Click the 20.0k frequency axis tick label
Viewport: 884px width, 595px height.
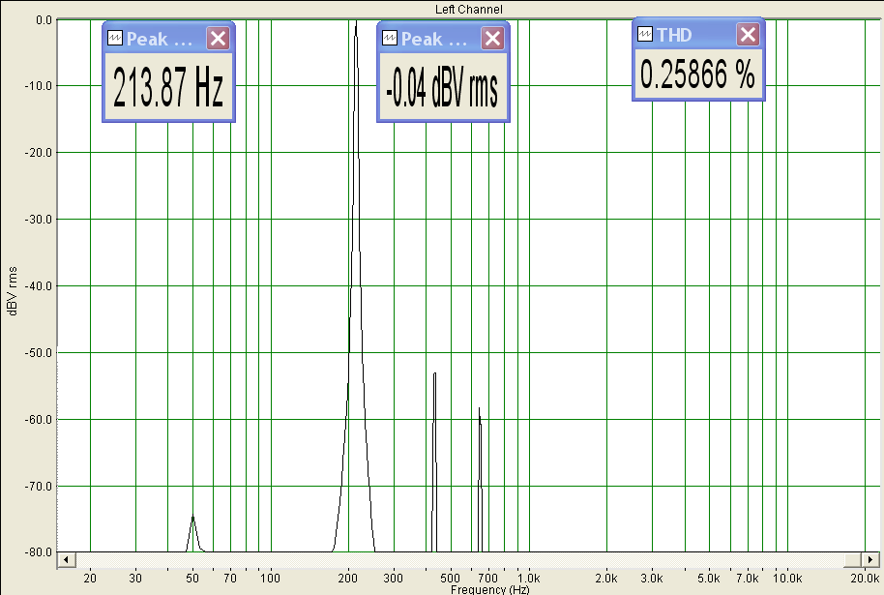(x=866, y=579)
